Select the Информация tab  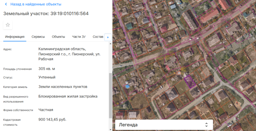pos(15,37)
